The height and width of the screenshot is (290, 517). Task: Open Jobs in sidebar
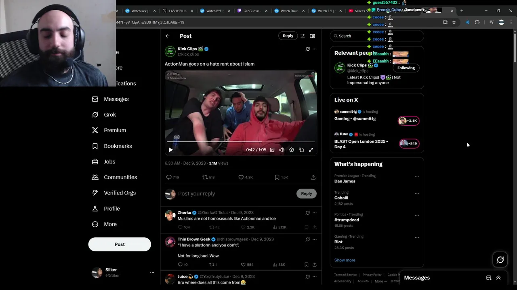pos(103,162)
